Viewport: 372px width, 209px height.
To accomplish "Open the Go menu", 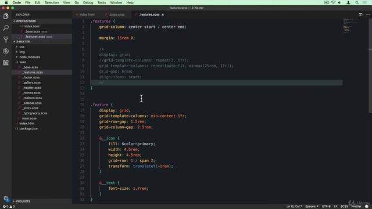I will 77,2.
